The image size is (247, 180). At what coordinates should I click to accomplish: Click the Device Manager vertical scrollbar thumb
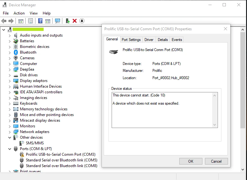coord(243,80)
